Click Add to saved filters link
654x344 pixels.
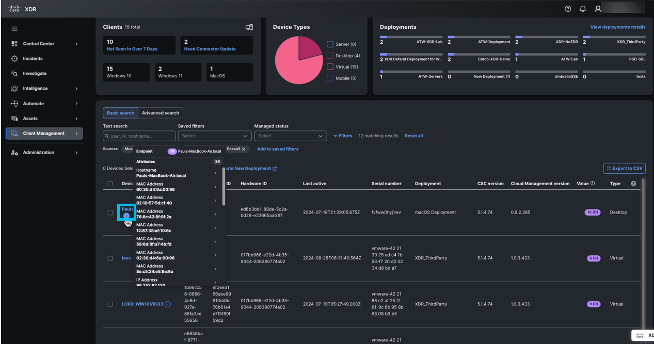point(278,149)
